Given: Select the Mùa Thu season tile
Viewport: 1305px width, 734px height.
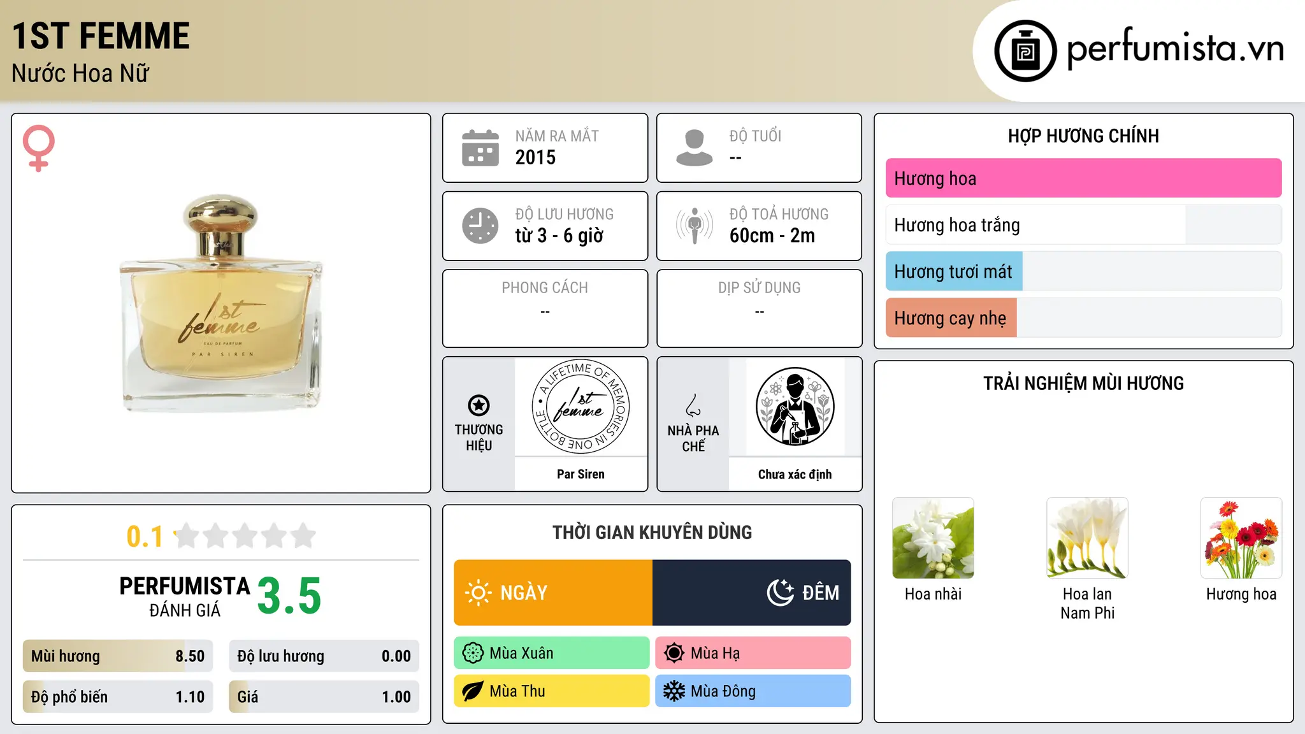Looking at the screenshot, I should tap(552, 691).
